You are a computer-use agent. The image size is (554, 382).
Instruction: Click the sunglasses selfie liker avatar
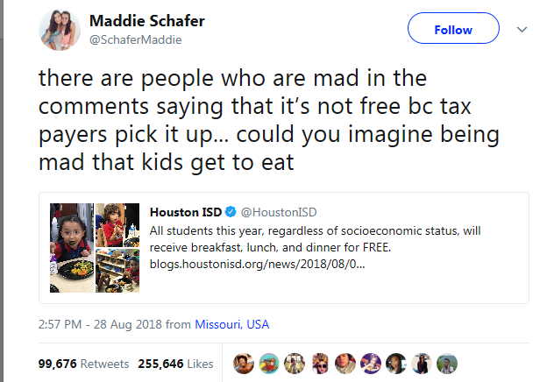(x=319, y=364)
